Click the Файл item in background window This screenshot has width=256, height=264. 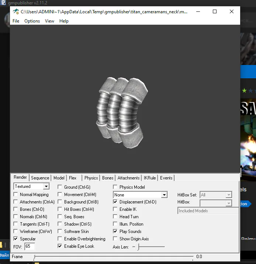coord(4,255)
